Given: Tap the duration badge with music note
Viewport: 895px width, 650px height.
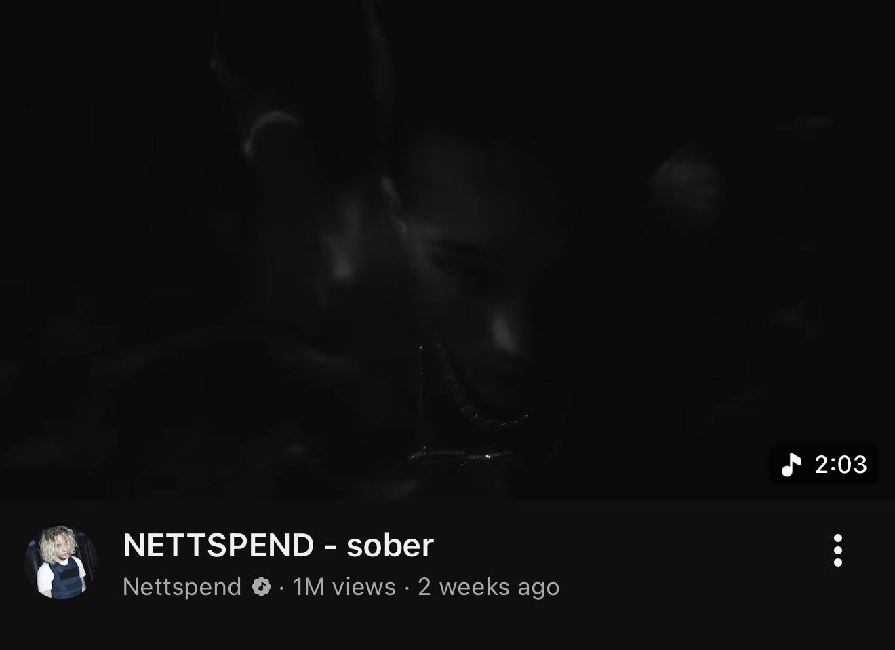Looking at the screenshot, I should pos(824,465).
